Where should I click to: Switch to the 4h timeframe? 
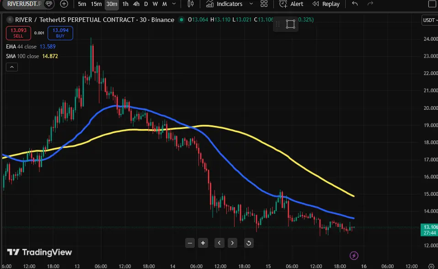pos(136,4)
